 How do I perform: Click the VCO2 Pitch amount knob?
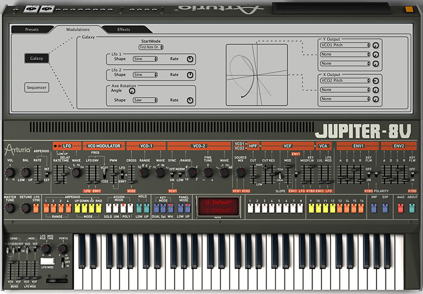click(x=375, y=81)
